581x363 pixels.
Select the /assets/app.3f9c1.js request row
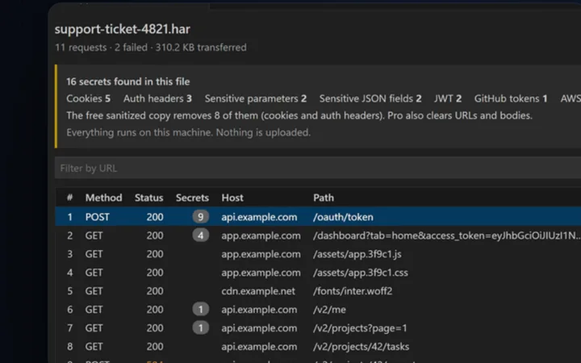[318, 254]
